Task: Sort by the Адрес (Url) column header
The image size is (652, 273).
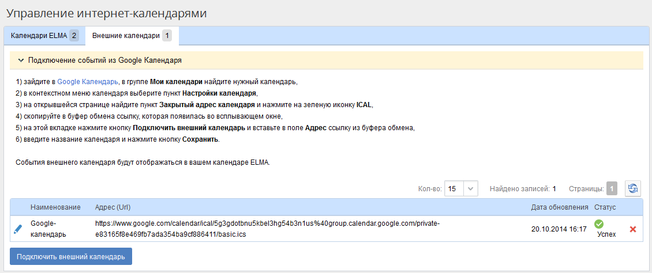Action: [x=113, y=207]
